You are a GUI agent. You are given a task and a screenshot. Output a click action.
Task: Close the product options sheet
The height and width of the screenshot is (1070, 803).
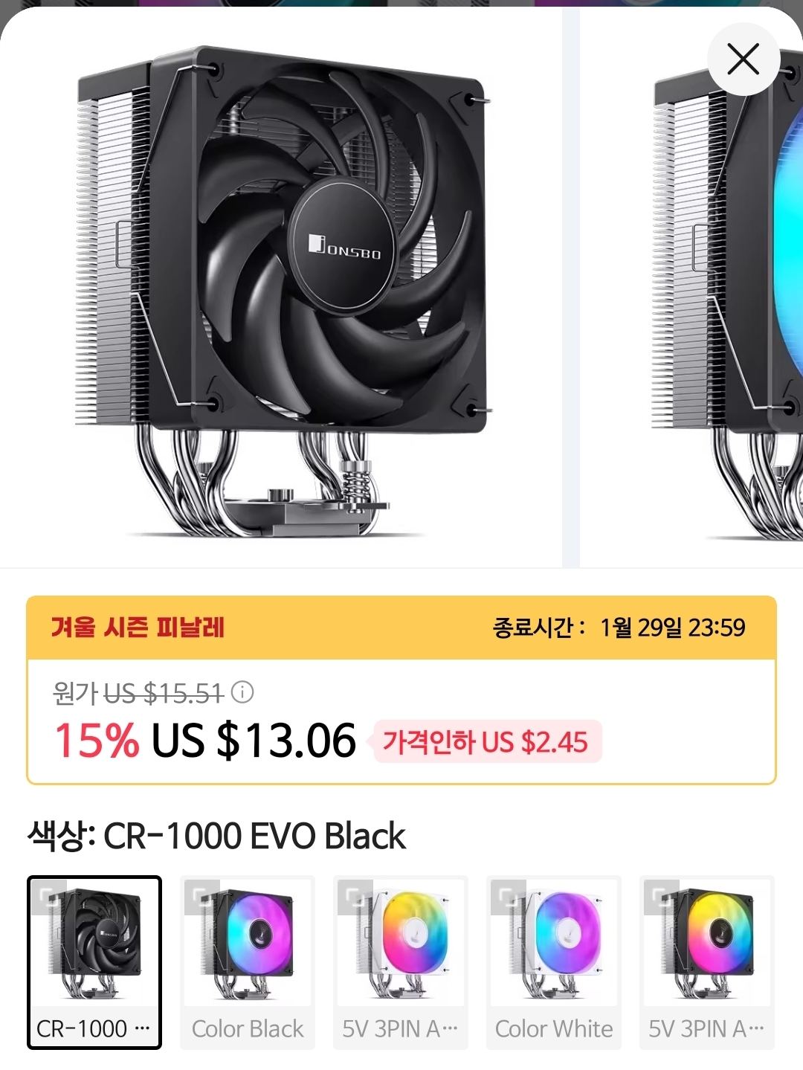(x=744, y=59)
